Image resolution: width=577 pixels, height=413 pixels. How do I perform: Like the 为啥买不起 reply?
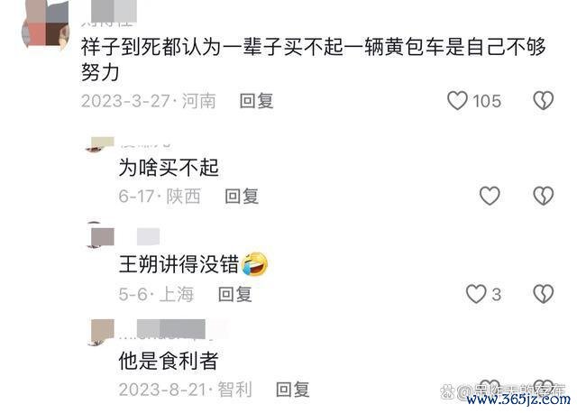click(490, 196)
